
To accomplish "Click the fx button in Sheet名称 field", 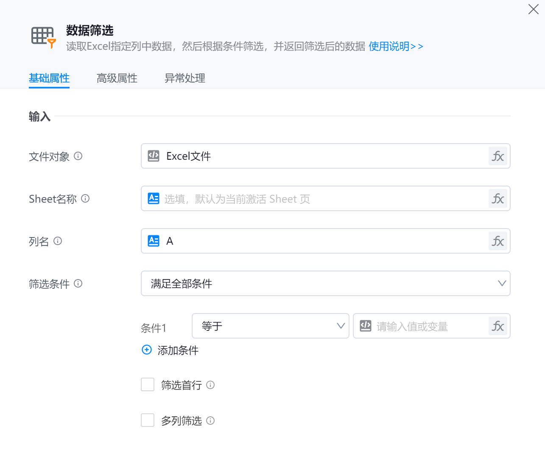I will [497, 199].
